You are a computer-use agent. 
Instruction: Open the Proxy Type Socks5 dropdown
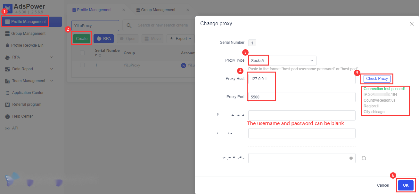pyautogui.click(x=282, y=60)
